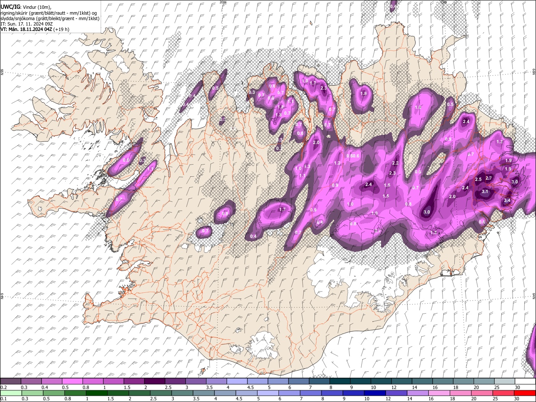The image size is (536, 402).
Task: Select the dark teal 8 swatch on the upper scale
Action: pos(340,381)
